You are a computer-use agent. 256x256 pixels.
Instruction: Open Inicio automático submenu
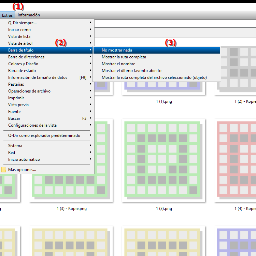tap(47, 159)
